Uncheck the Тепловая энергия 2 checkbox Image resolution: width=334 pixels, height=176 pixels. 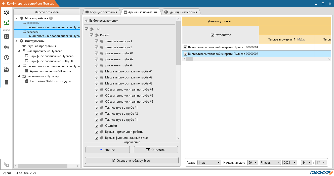click(x=97, y=47)
